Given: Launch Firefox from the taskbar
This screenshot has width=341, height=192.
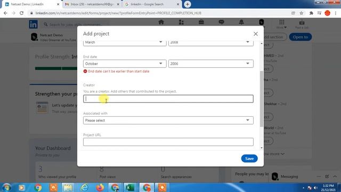Looking at the screenshot, I should (x=100, y=187).
